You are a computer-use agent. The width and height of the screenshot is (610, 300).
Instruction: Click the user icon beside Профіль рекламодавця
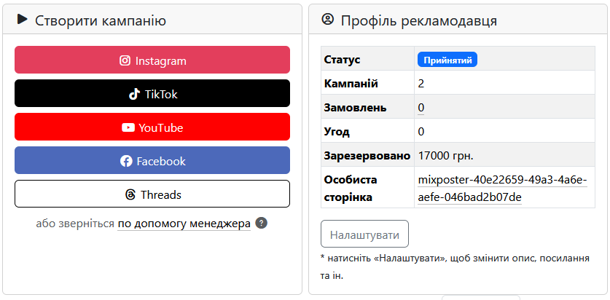pyautogui.click(x=327, y=20)
